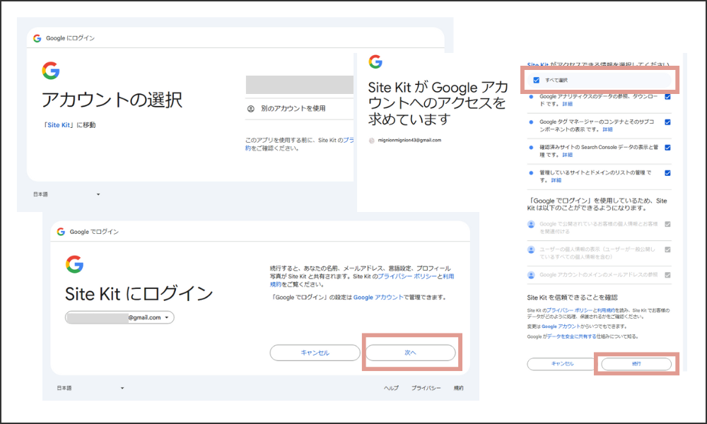This screenshot has width=707, height=424.
Task: Open the 'データを安全に共有する' link
Action: tap(571, 336)
